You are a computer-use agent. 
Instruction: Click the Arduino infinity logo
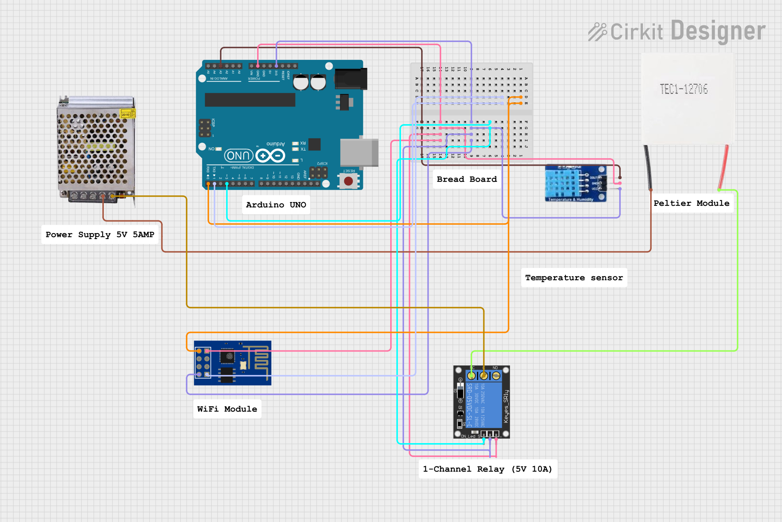click(270, 156)
